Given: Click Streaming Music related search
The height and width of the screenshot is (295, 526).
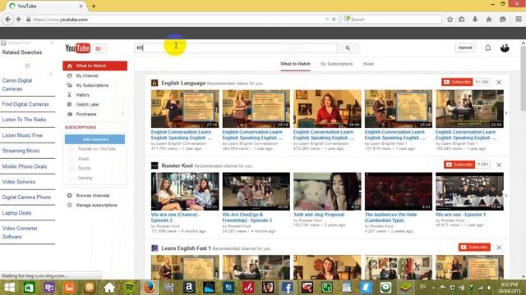Looking at the screenshot, I should [21, 151].
